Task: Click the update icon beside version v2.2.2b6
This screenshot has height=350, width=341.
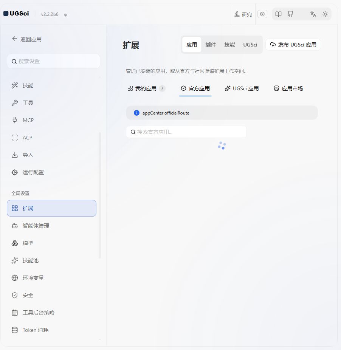Action: coord(65,15)
